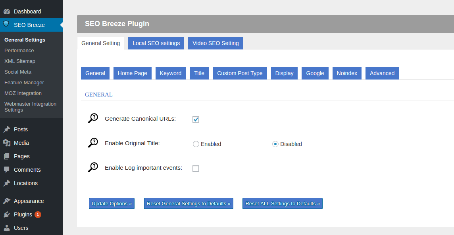454x235 pixels.
Task: Click the Comments speech-bubble icon
Action: coord(6,170)
